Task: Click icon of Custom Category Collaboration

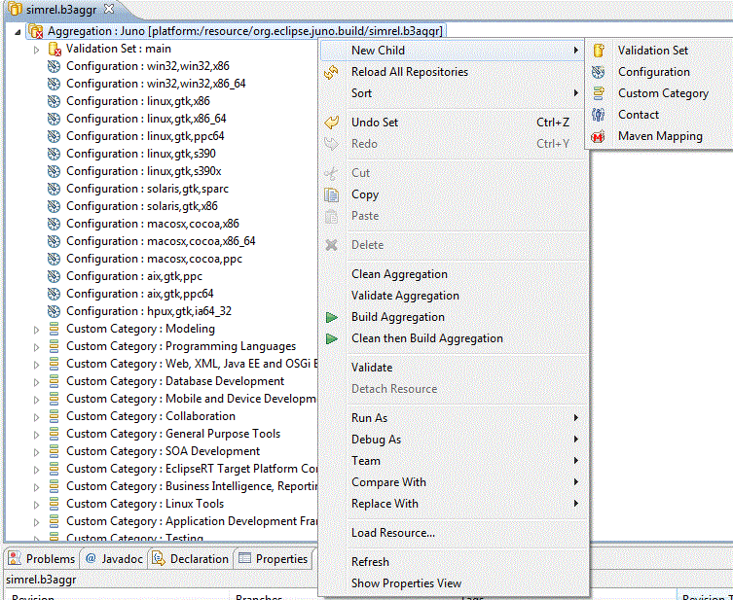Action: tap(55, 416)
